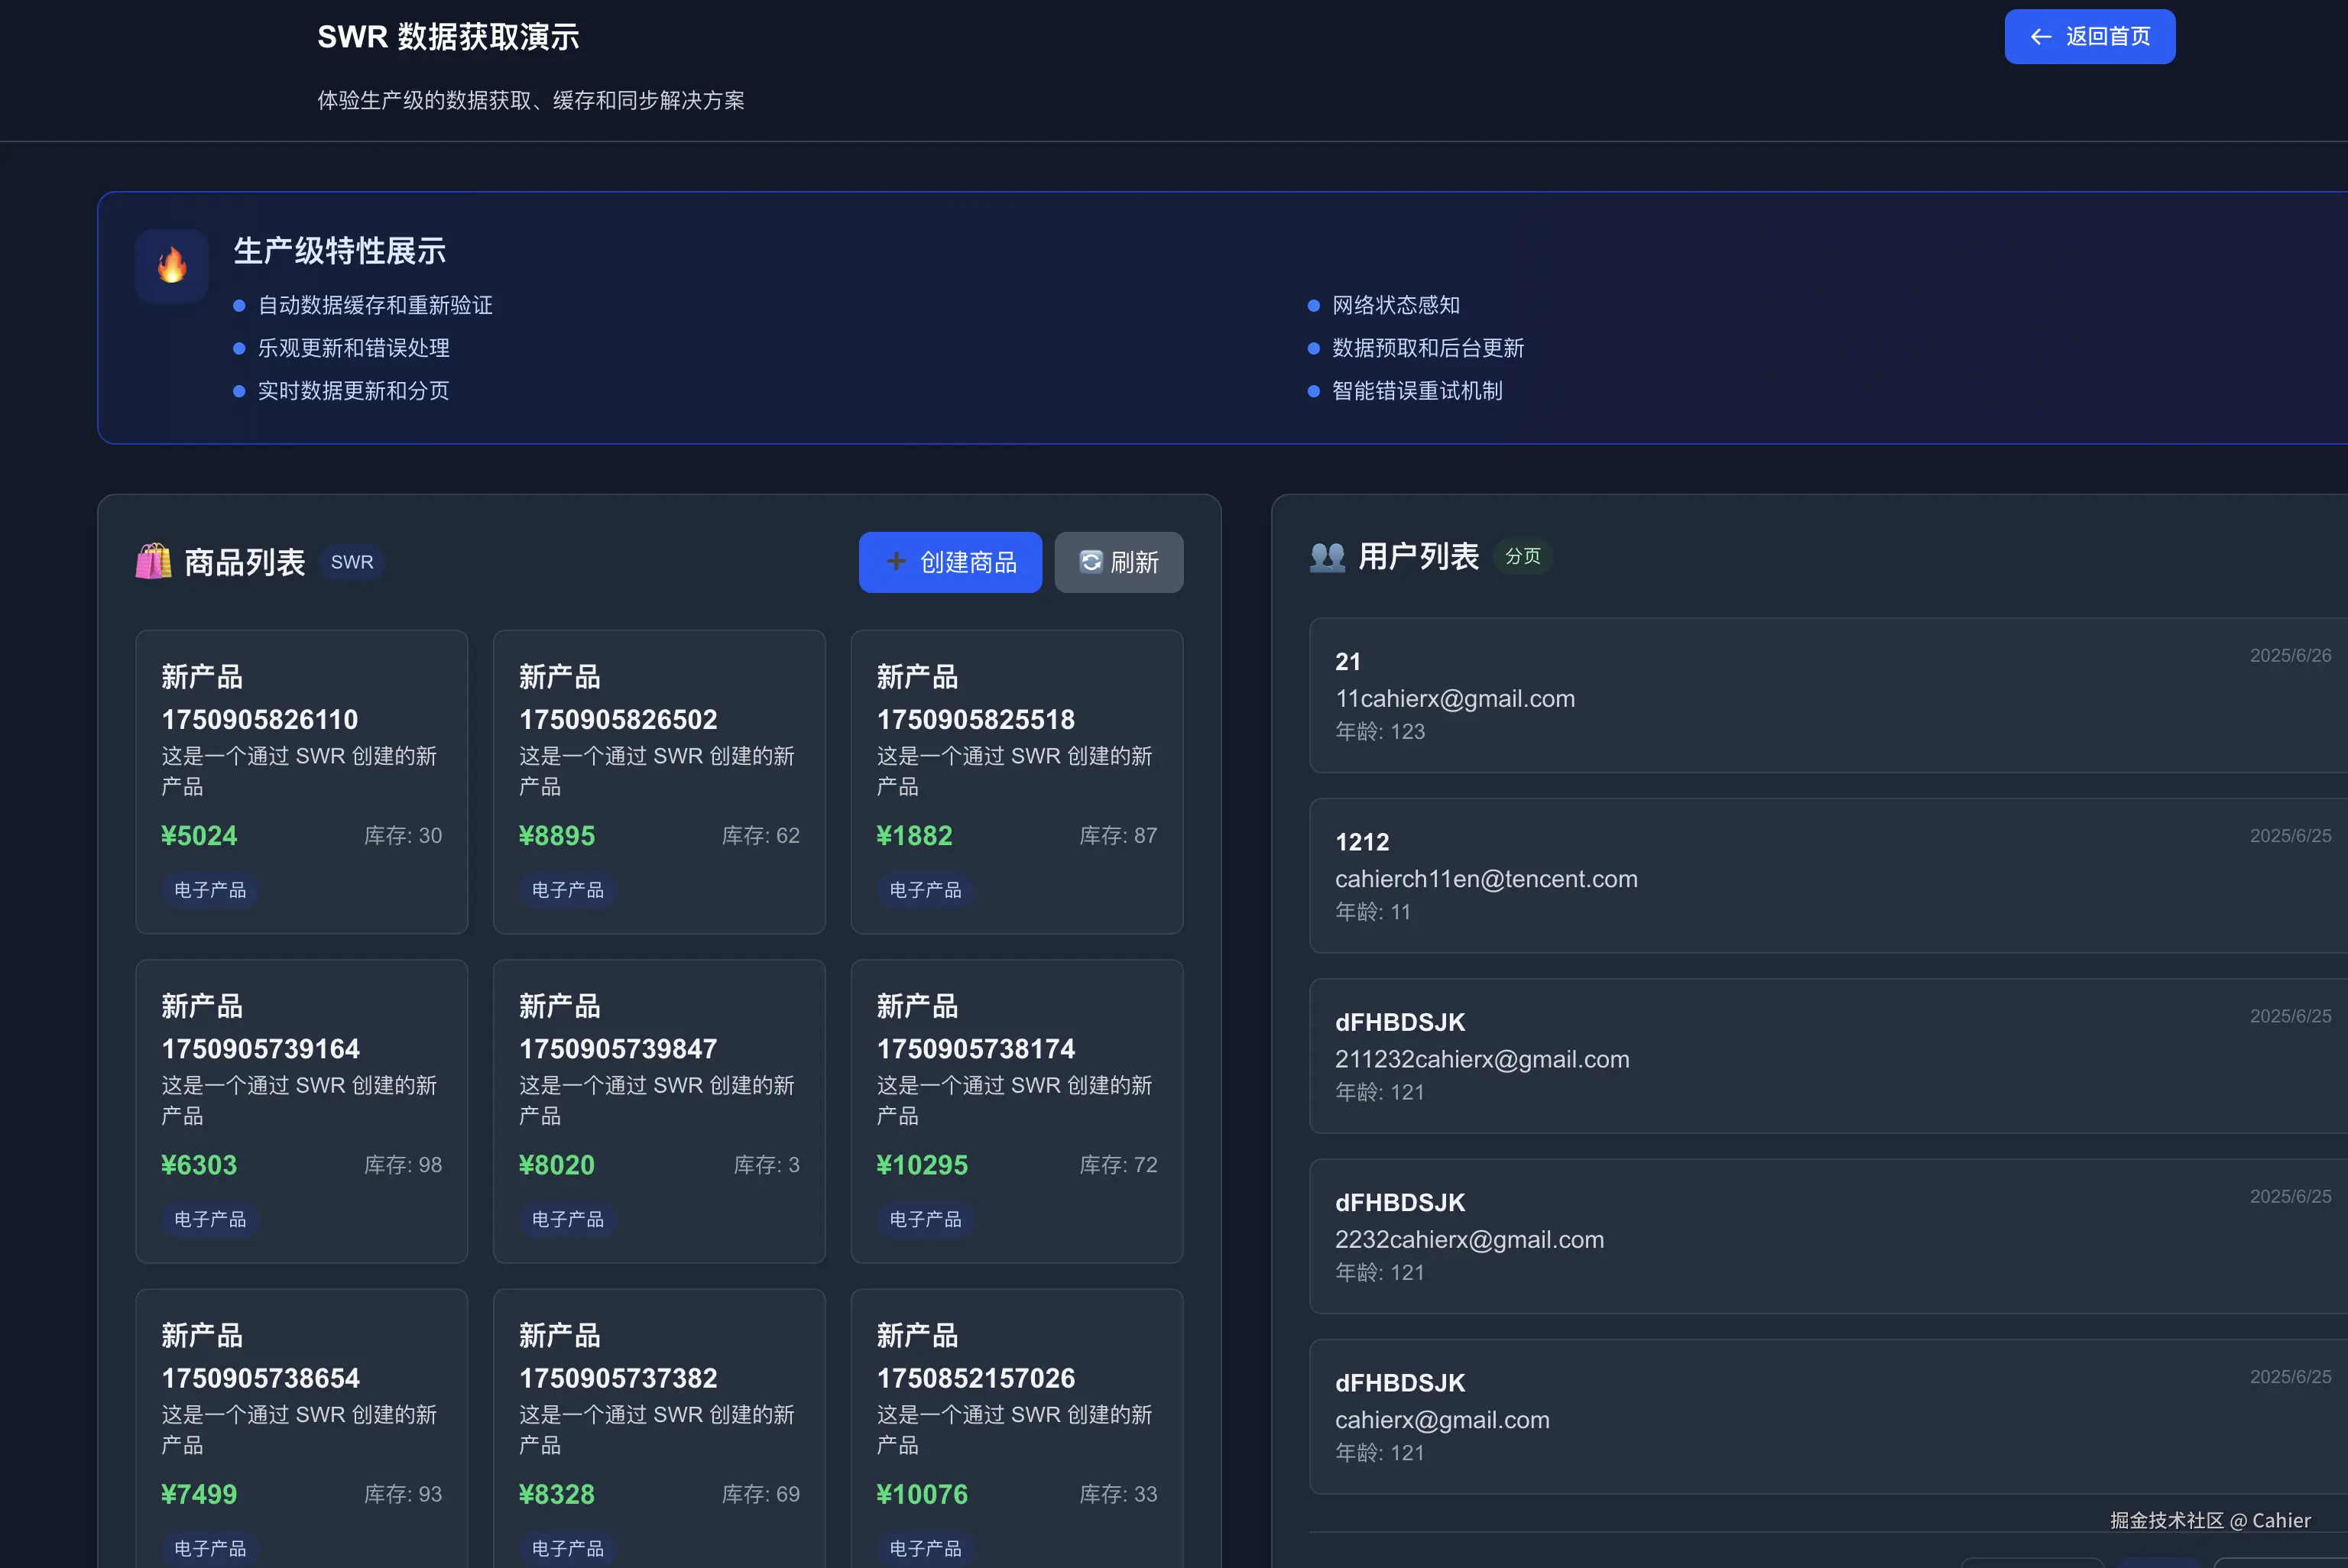This screenshot has width=2348, height=1568.
Task: Click the SWR 数据获取演示 page title
Action: tap(448, 37)
